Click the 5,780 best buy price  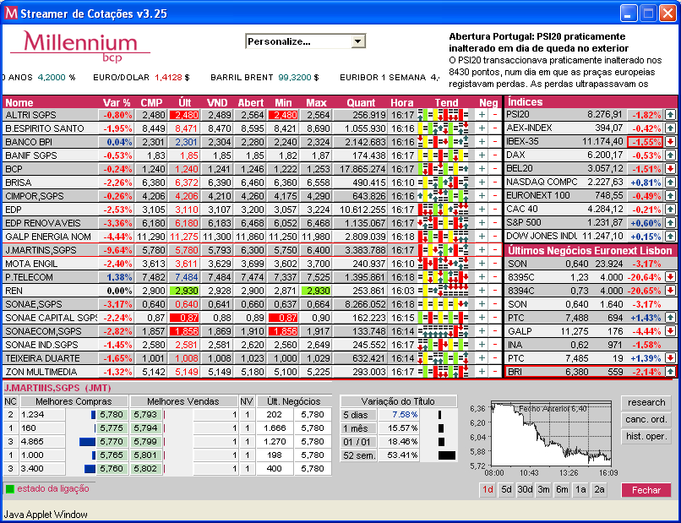112,415
